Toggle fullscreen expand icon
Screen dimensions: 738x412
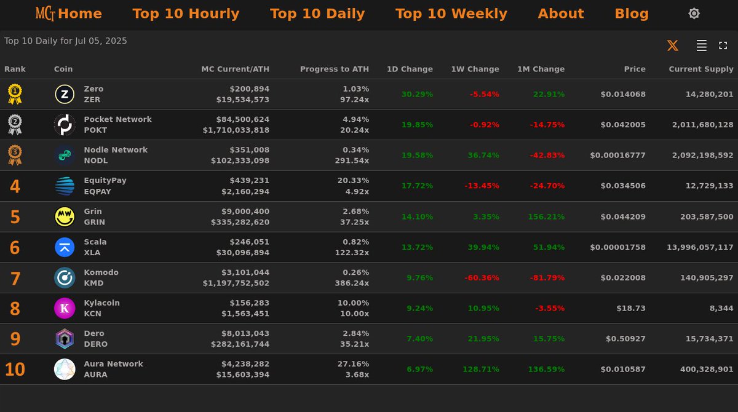(x=723, y=46)
